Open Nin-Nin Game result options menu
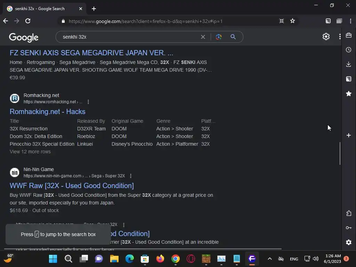The height and width of the screenshot is (267, 356). tap(131, 176)
